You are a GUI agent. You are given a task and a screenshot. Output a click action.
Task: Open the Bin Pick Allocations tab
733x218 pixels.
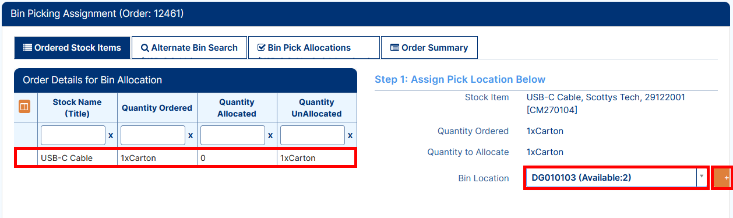tap(313, 48)
